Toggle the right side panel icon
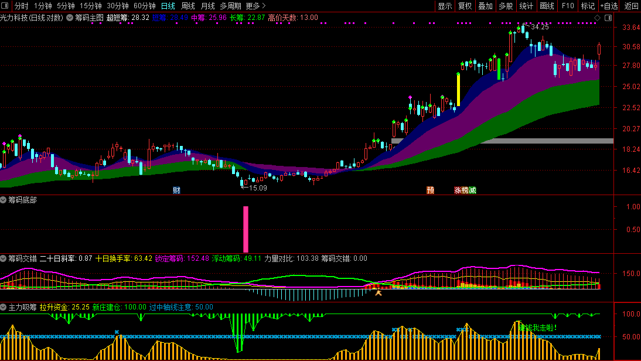Viewport: 641px width, 361px height. tap(606, 18)
